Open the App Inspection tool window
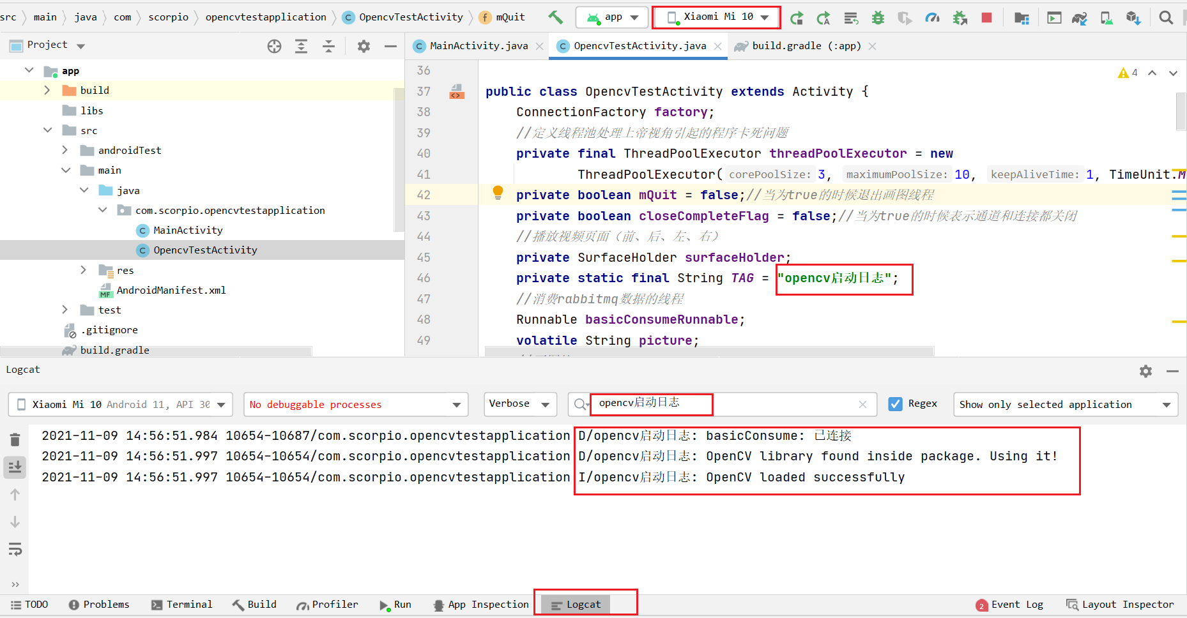This screenshot has width=1187, height=618. (481, 605)
